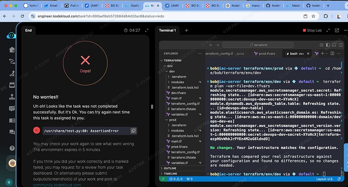Open a new browser tab
This screenshot has width=348, height=187.
328,6
